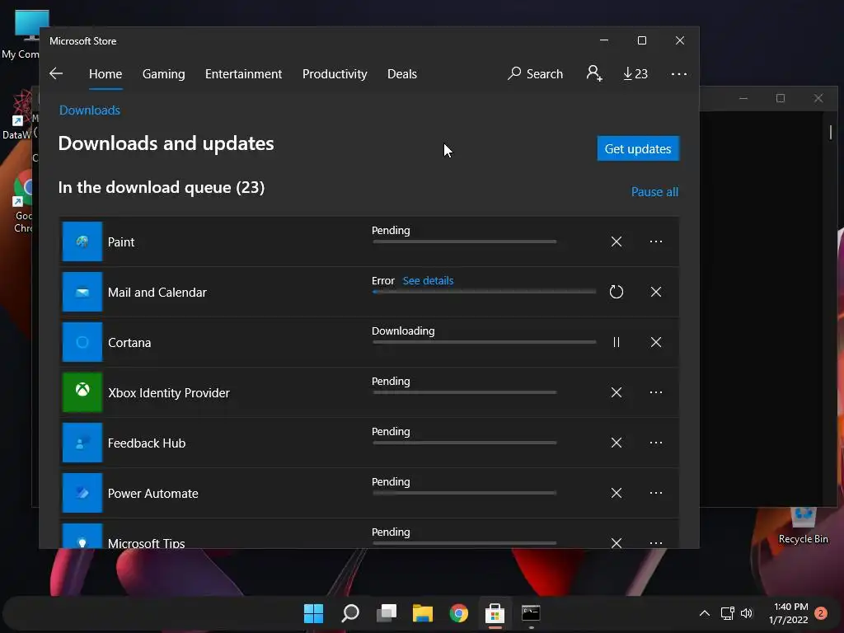Screen dimensions: 844x633
Task: Open the Windows Start menu
Action: pos(313,613)
